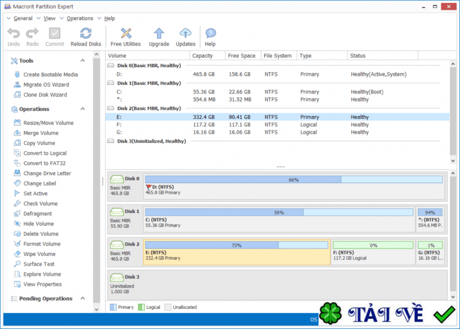
Task: Select Create Bootable Media tool
Action: [x=50, y=75]
